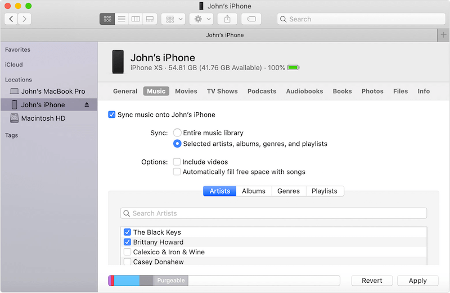The image size is (450, 293).
Task: Switch to Artists segment
Action: tap(219, 191)
